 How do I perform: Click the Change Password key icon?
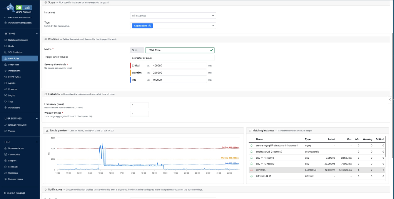(5, 125)
